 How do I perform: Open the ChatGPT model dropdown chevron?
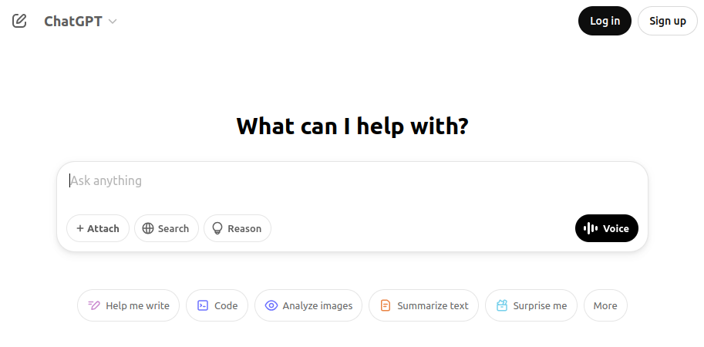tap(113, 22)
